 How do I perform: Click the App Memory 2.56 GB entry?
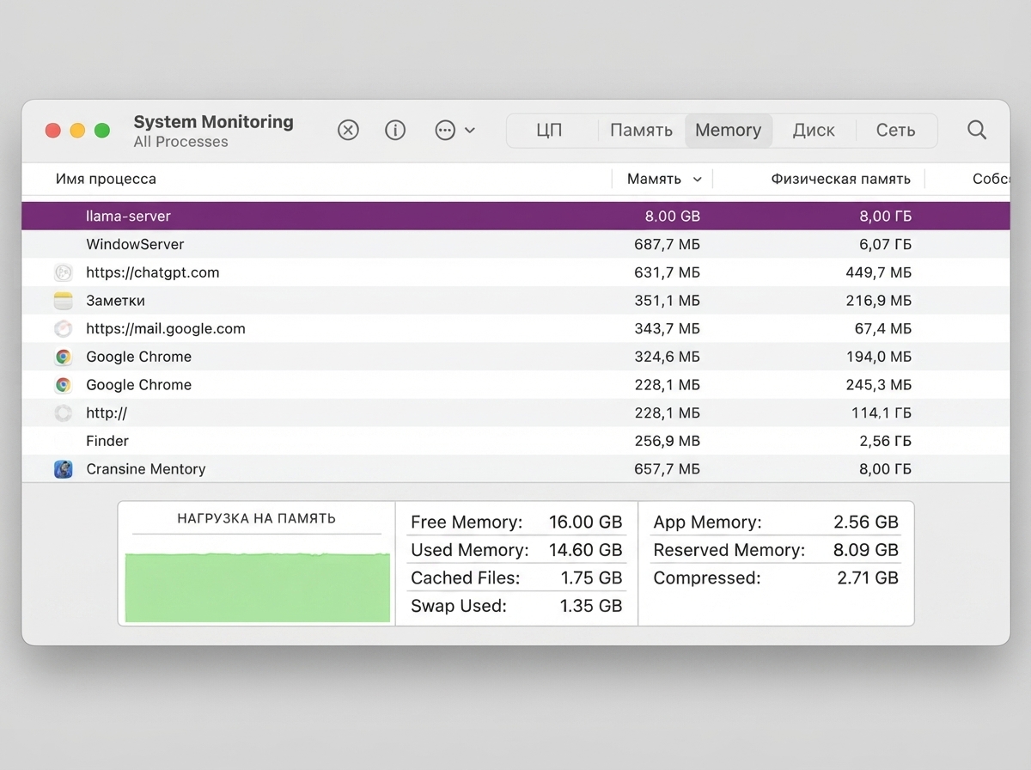coord(776,522)
